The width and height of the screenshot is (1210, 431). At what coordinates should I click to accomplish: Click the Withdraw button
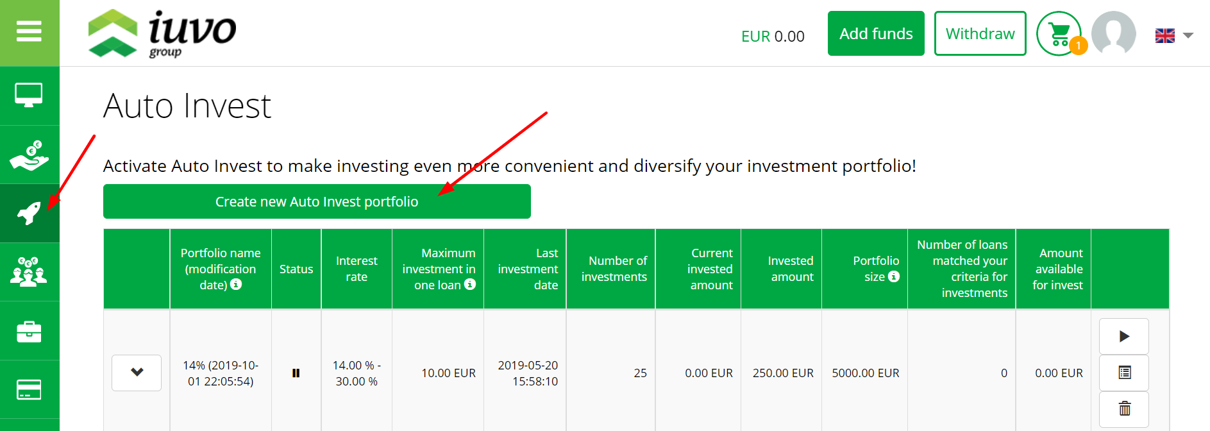[980, 33]
